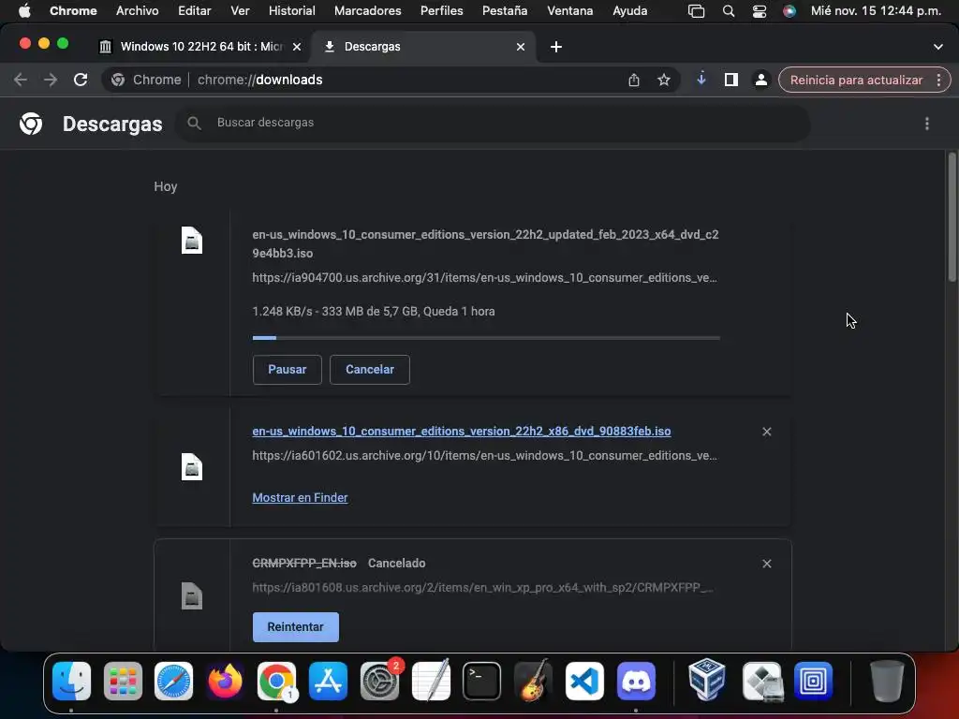Image resolution: width=959 pixels, height=719 pixels.
Task: Open Discord from the dock
Action: (636, 682)
